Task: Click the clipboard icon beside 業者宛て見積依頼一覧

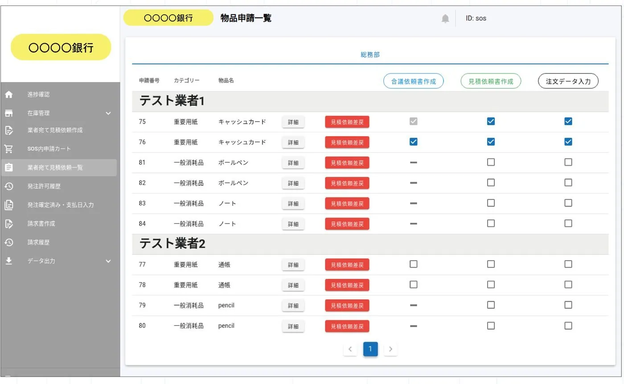Action: 9,167
